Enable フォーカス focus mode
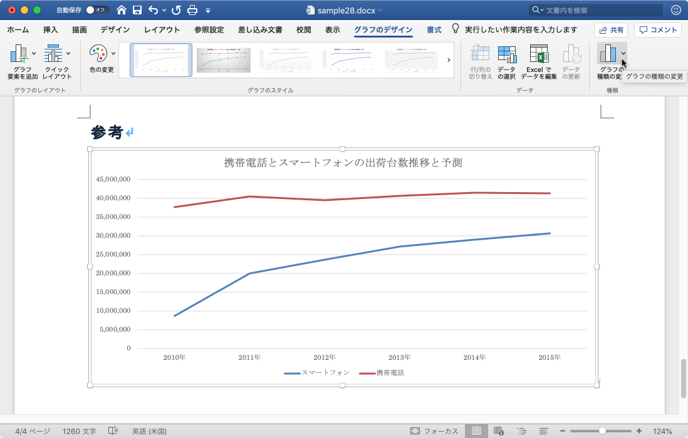Viewport: 688px width, 438px height. pos(434,432)
